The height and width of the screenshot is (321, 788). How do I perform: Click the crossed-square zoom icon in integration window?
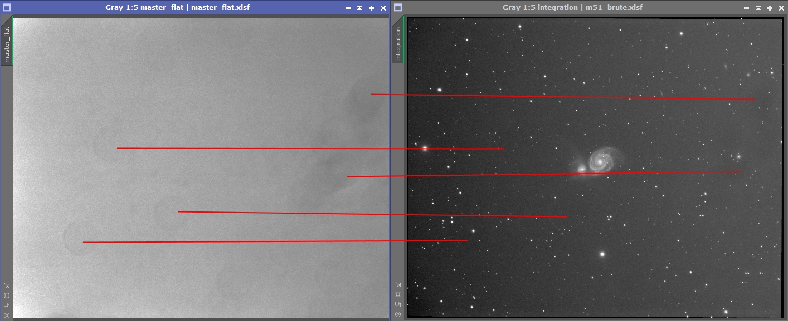[397, 295]
